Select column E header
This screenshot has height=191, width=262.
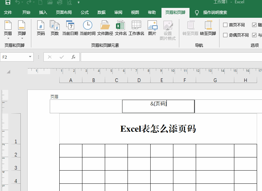162,80
